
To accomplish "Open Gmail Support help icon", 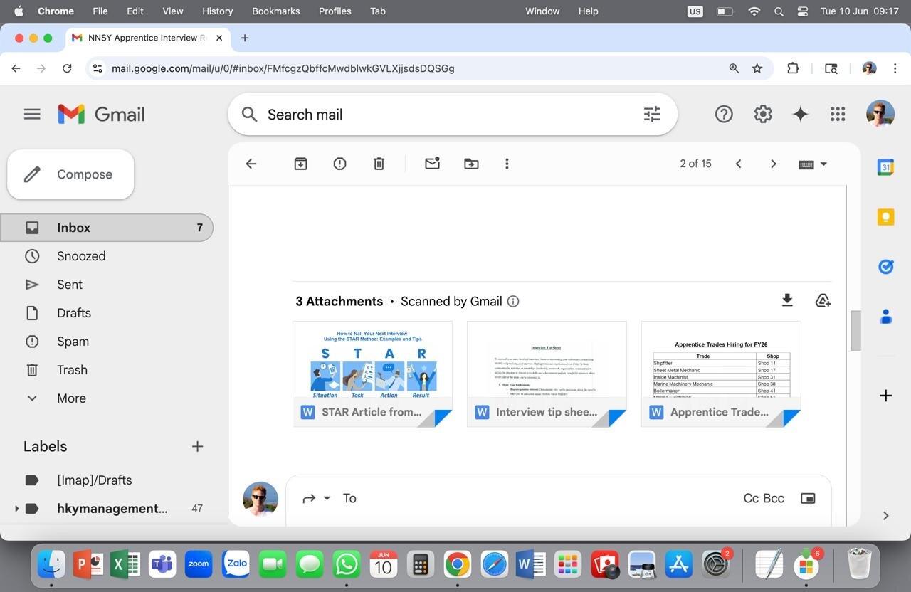I will tap(724, 114).
